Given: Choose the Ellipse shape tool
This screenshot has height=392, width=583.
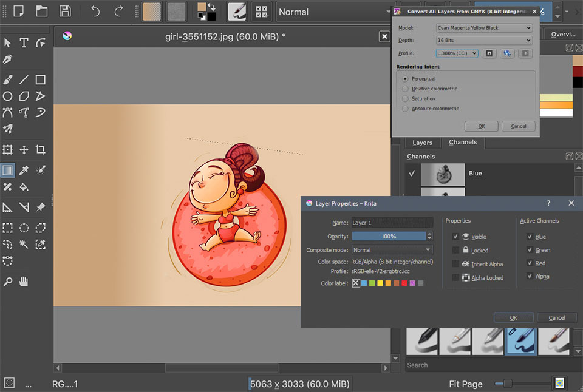Looking at the screenshot, I should point(8,96).
